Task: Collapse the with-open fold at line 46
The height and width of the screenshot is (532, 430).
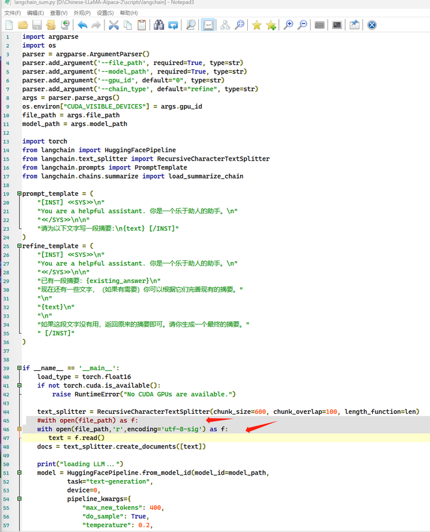Action: [19, 429]
